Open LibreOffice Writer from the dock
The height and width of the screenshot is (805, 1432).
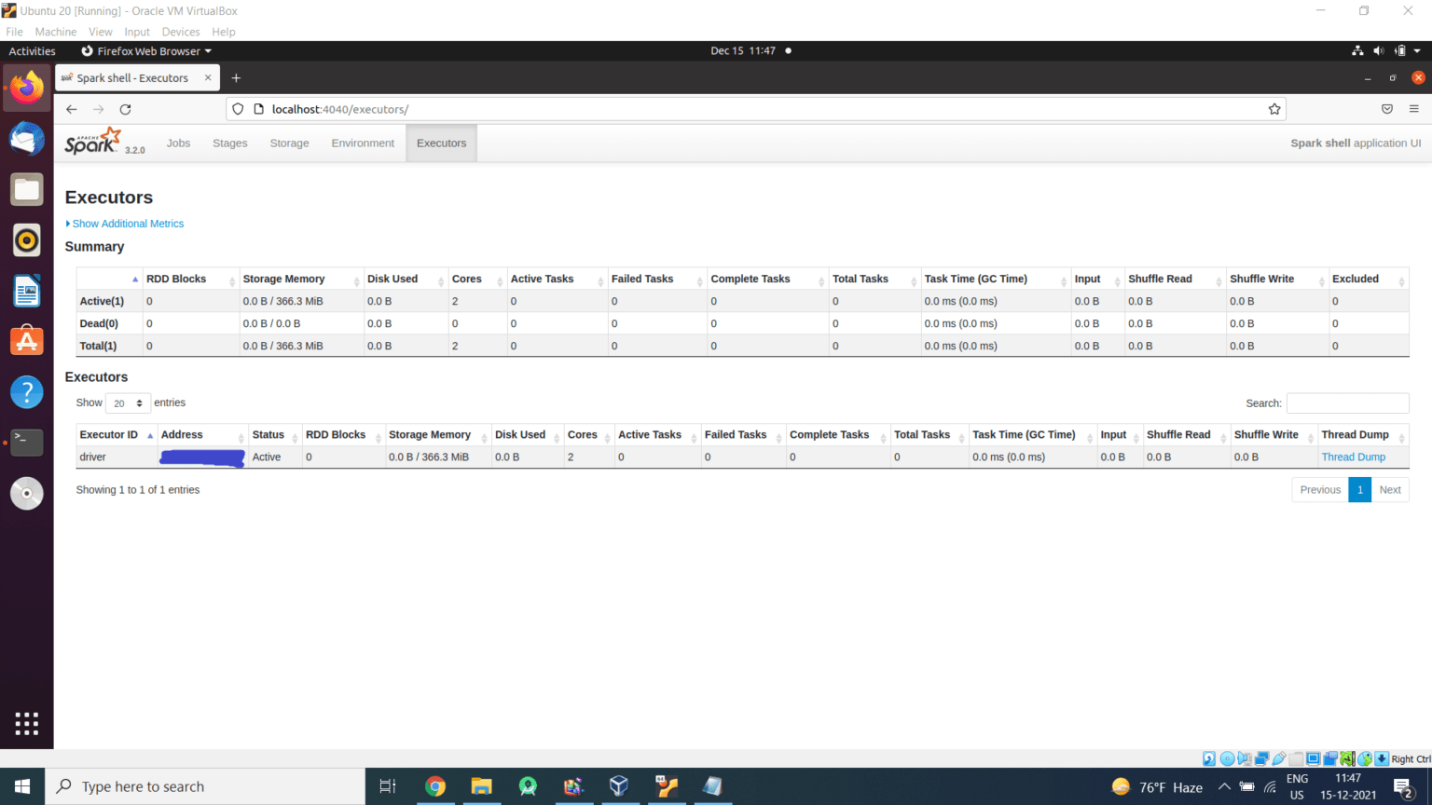point(26,290)
